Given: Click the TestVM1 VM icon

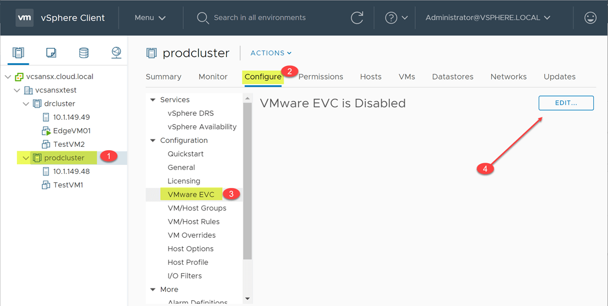Looking at the screenshot, I should (46, 185).
